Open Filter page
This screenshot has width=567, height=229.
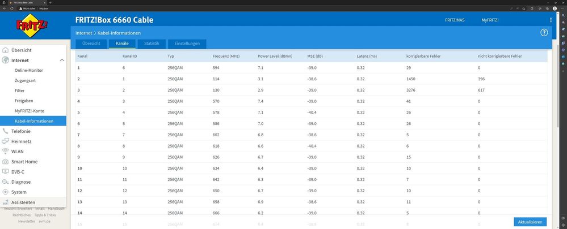tap(19, 90)
